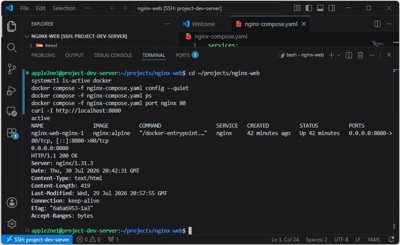Kill the terminal with trash icon
This screenshot has height=245, width=400.
pyautogui.click(x=360, y=55)
